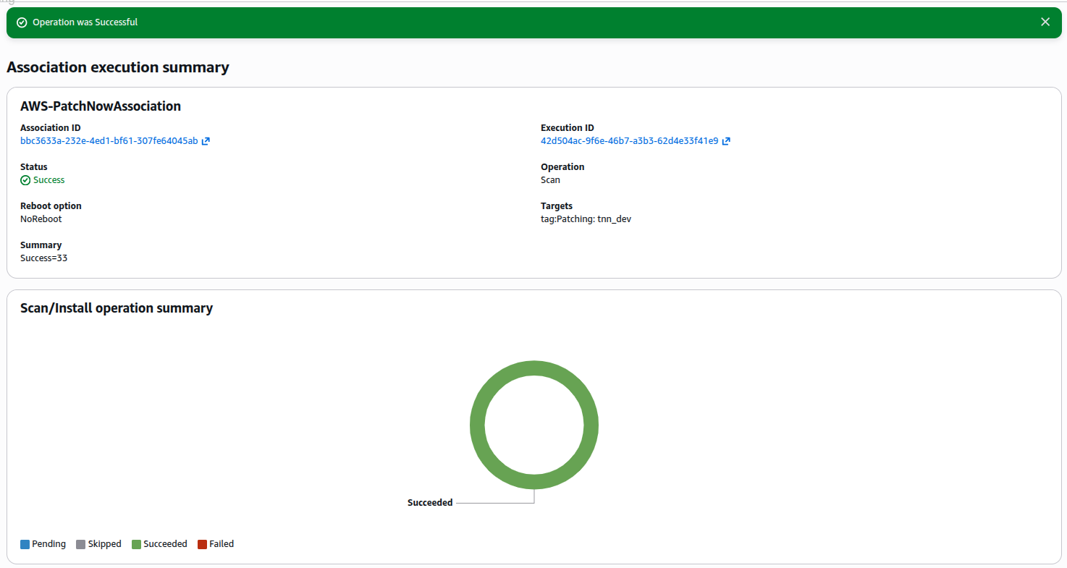The height and width of the screenshot is (568, 1067).
Task: Toggle the Failed series legend label
Action: pos(222,544)
